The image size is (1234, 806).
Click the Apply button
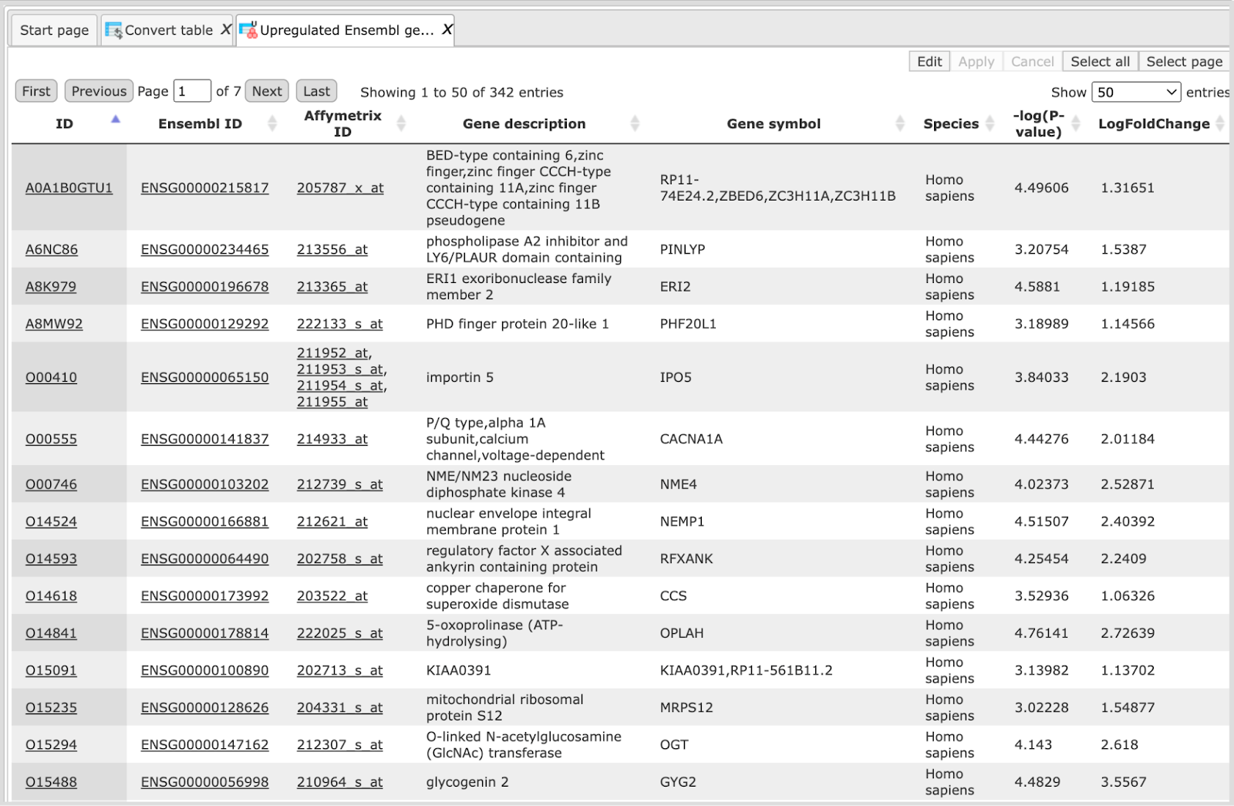(976, 62)
